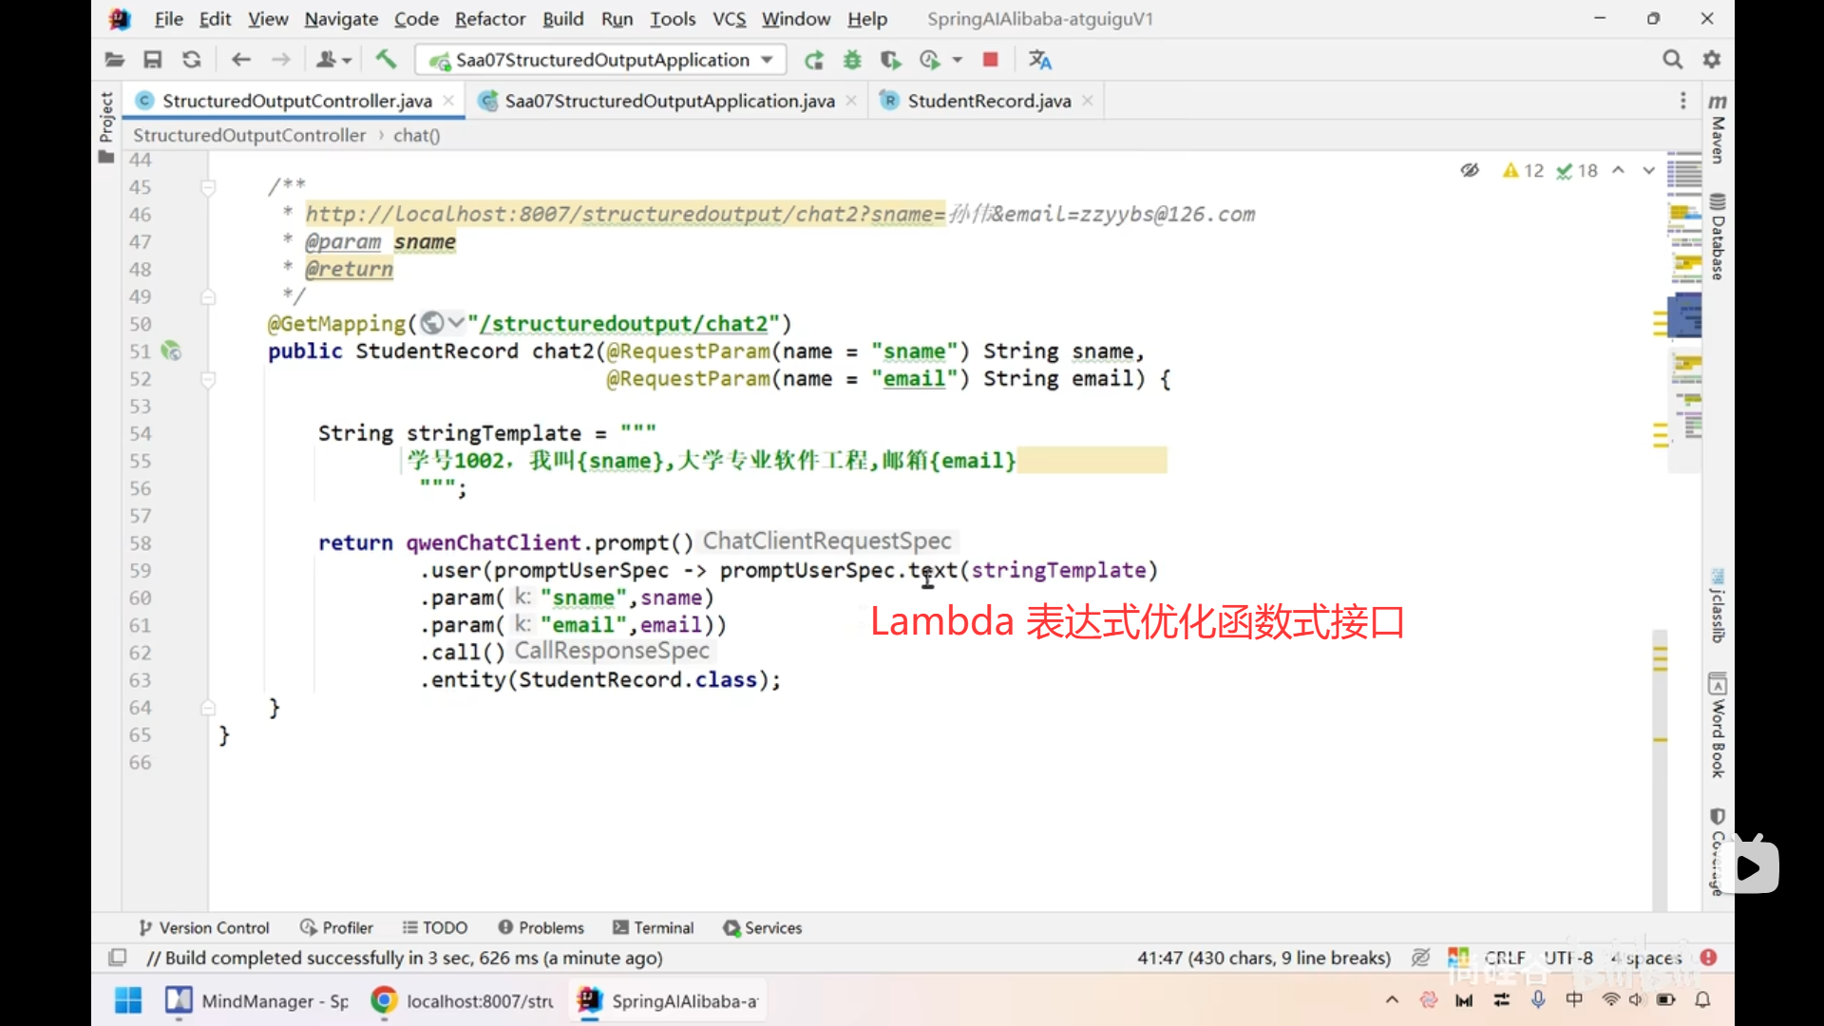Collapse method fold at line 52
The width and height of the screenshot is (1824, 1026).
point(208,379)
